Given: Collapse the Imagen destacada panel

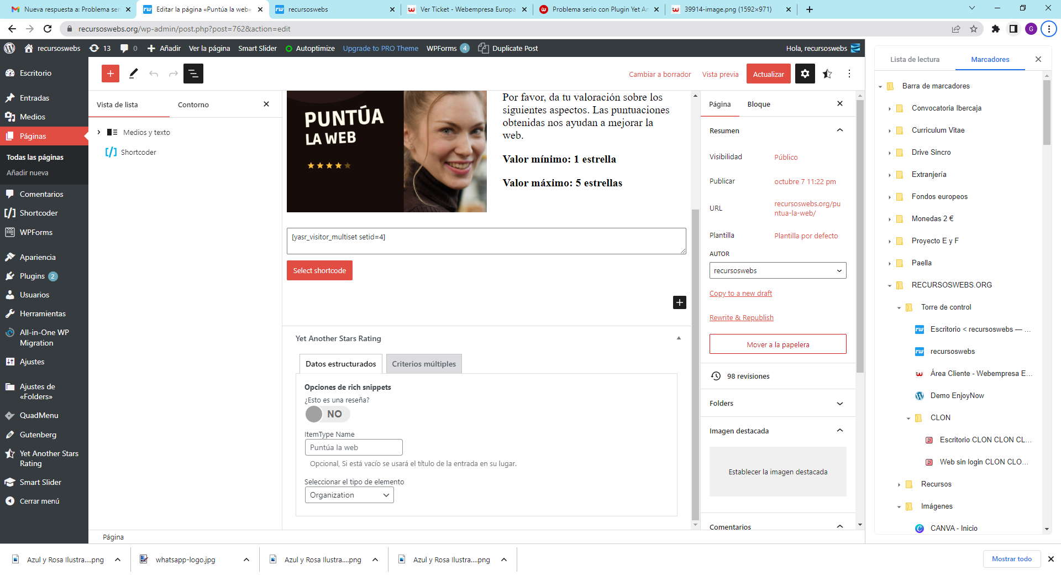Looking at the screenshot, I should pyautogui.click(x=840, y=431).
